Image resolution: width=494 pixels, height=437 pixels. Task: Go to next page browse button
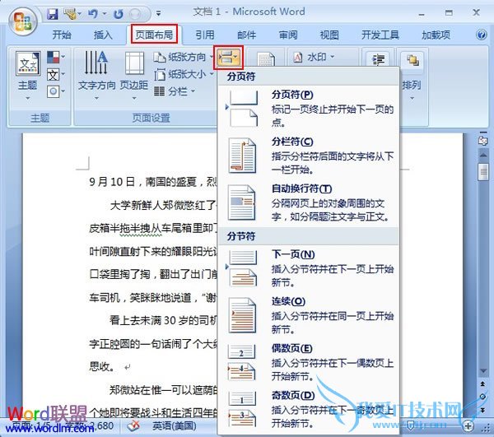click(482, 410)
